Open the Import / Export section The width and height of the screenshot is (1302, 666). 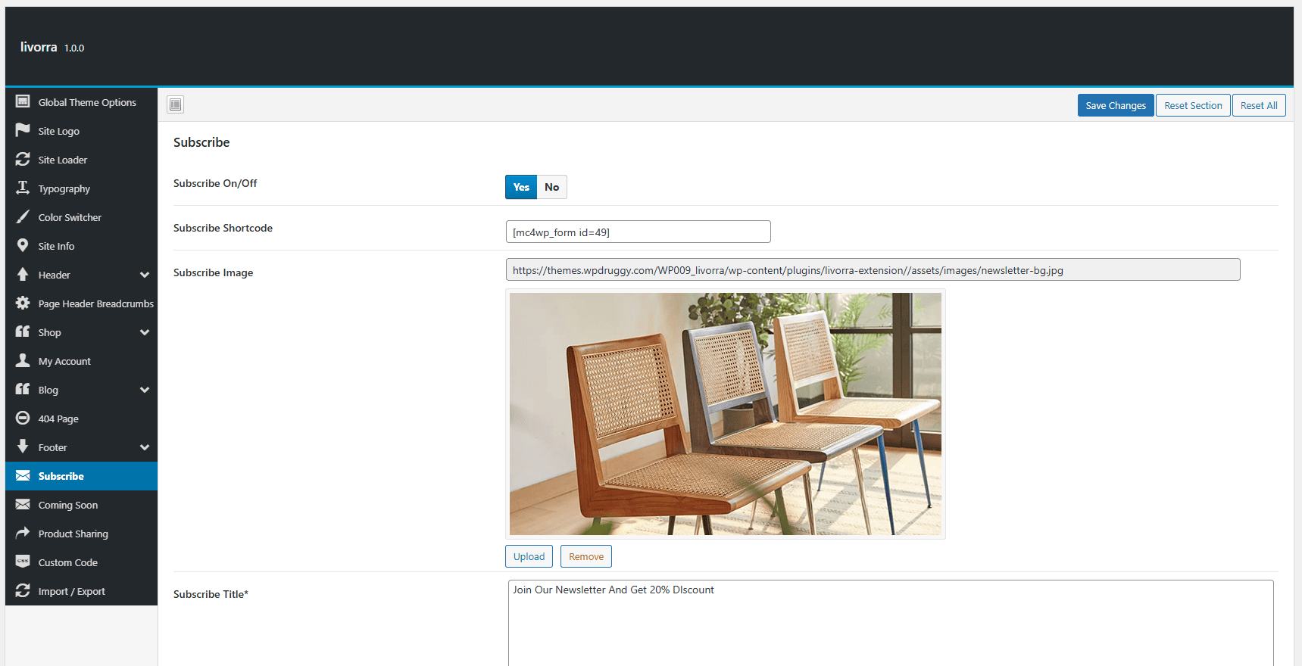tap(82, 591)
